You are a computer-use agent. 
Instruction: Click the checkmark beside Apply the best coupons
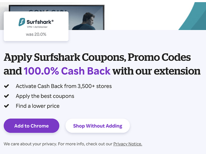coord(6,96)
